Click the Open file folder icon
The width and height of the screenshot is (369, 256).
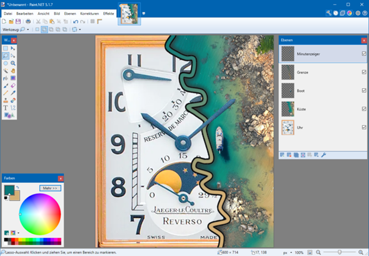pos(11,21)
